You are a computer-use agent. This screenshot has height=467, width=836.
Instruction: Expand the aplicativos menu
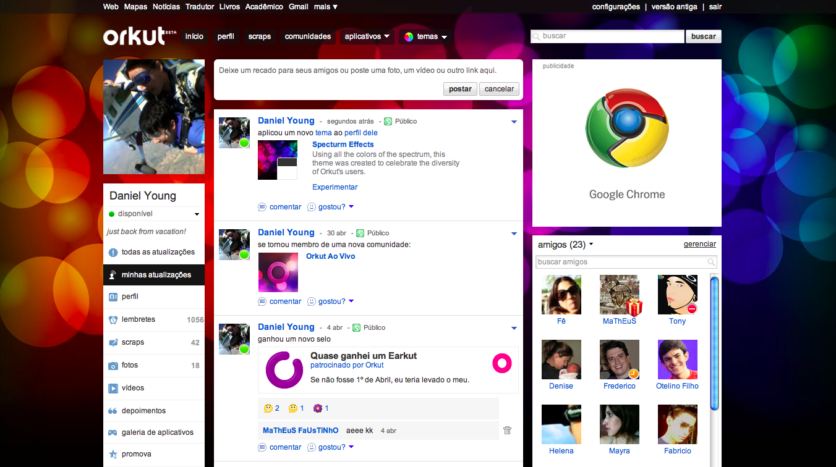coord(367,36)
